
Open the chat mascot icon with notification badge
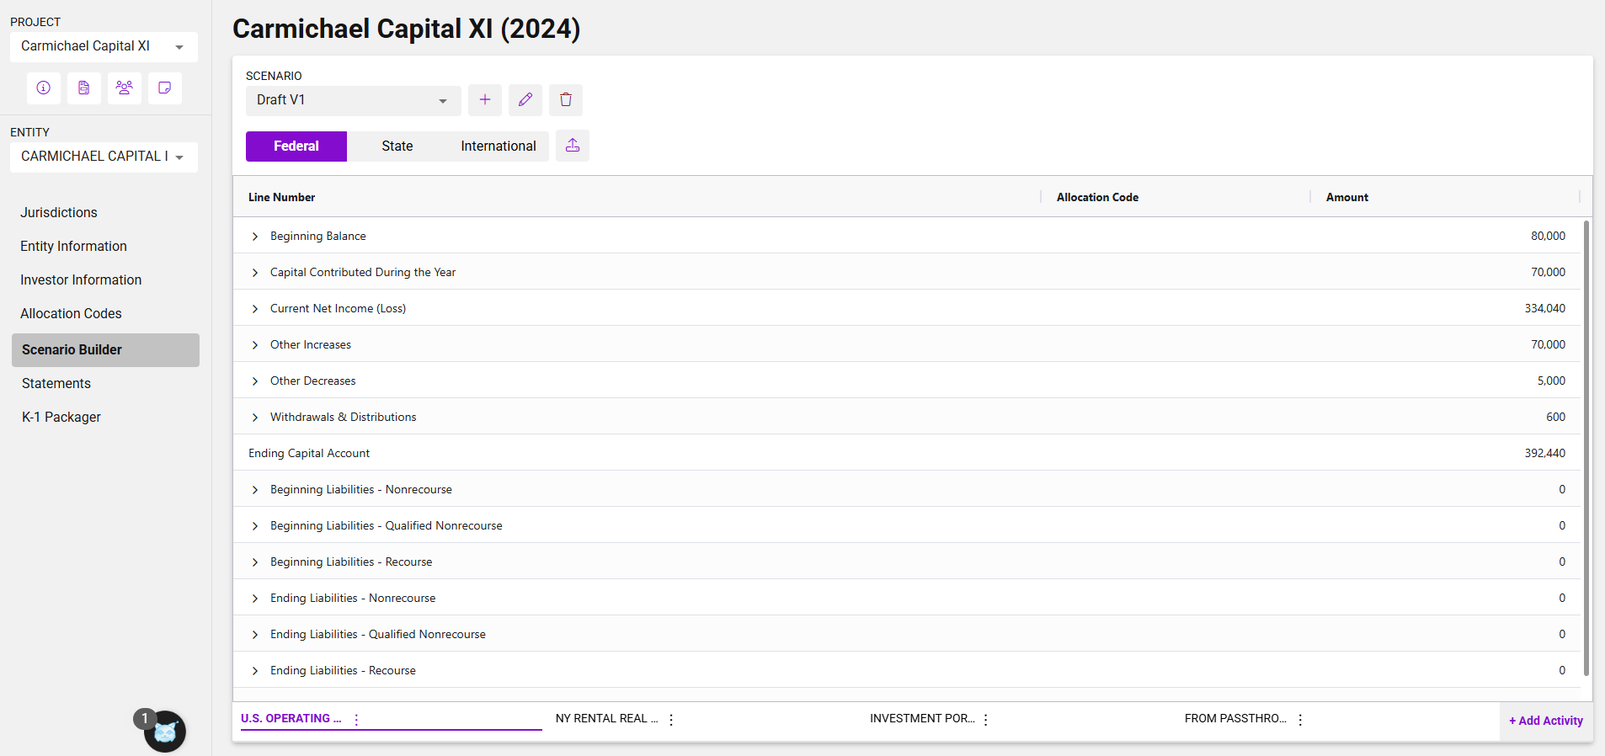(164, 731)
